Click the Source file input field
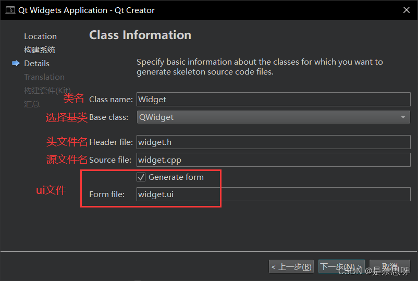418x281 pixels. click(274, 160)
